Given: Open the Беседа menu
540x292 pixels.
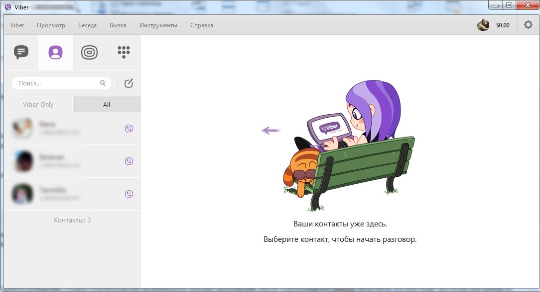Looking at the screenshot, I should click(x=87, y=25).
